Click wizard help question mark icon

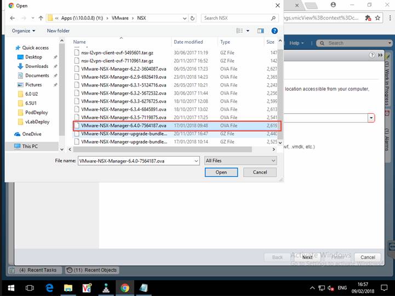(x=372, y=55)
